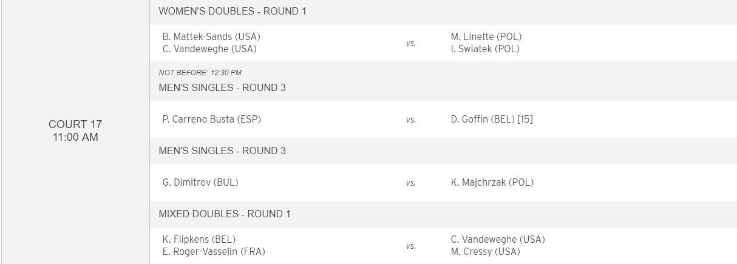Click second Men's Singles - Round 3 header

coord(222,151)
